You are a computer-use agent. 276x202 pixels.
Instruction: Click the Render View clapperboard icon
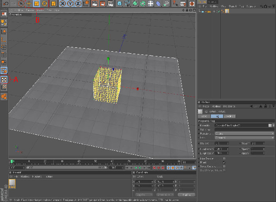(95, 3)
